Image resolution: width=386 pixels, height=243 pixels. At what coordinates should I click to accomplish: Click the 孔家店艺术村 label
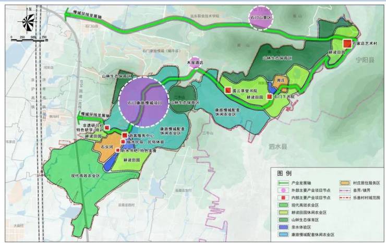365,44
